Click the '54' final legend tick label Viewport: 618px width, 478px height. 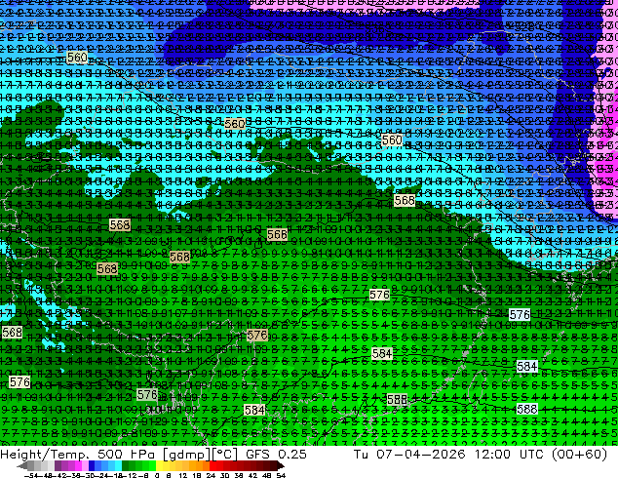282,476
